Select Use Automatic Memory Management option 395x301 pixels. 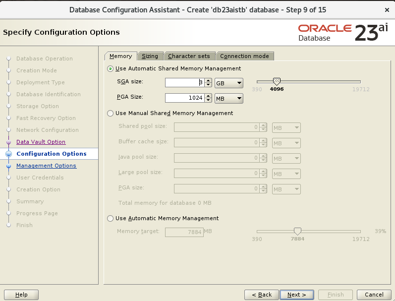pyautogui.click(x=110, y=218)
